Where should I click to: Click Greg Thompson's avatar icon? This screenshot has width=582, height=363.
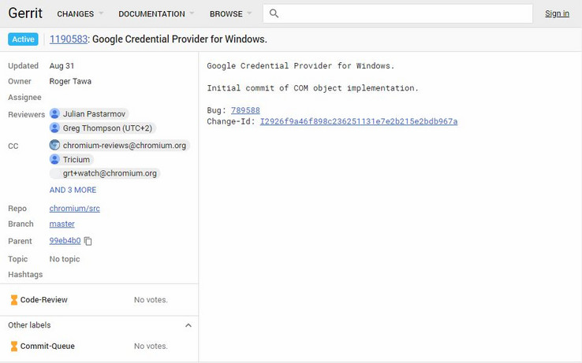55,128
